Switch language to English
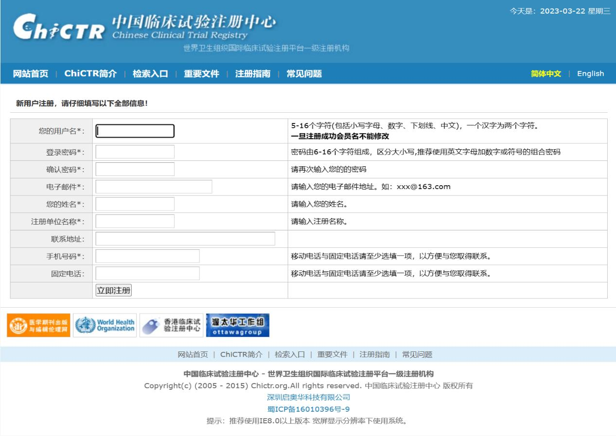The width and height of the screenshot is (616, 436). [590, 74]
